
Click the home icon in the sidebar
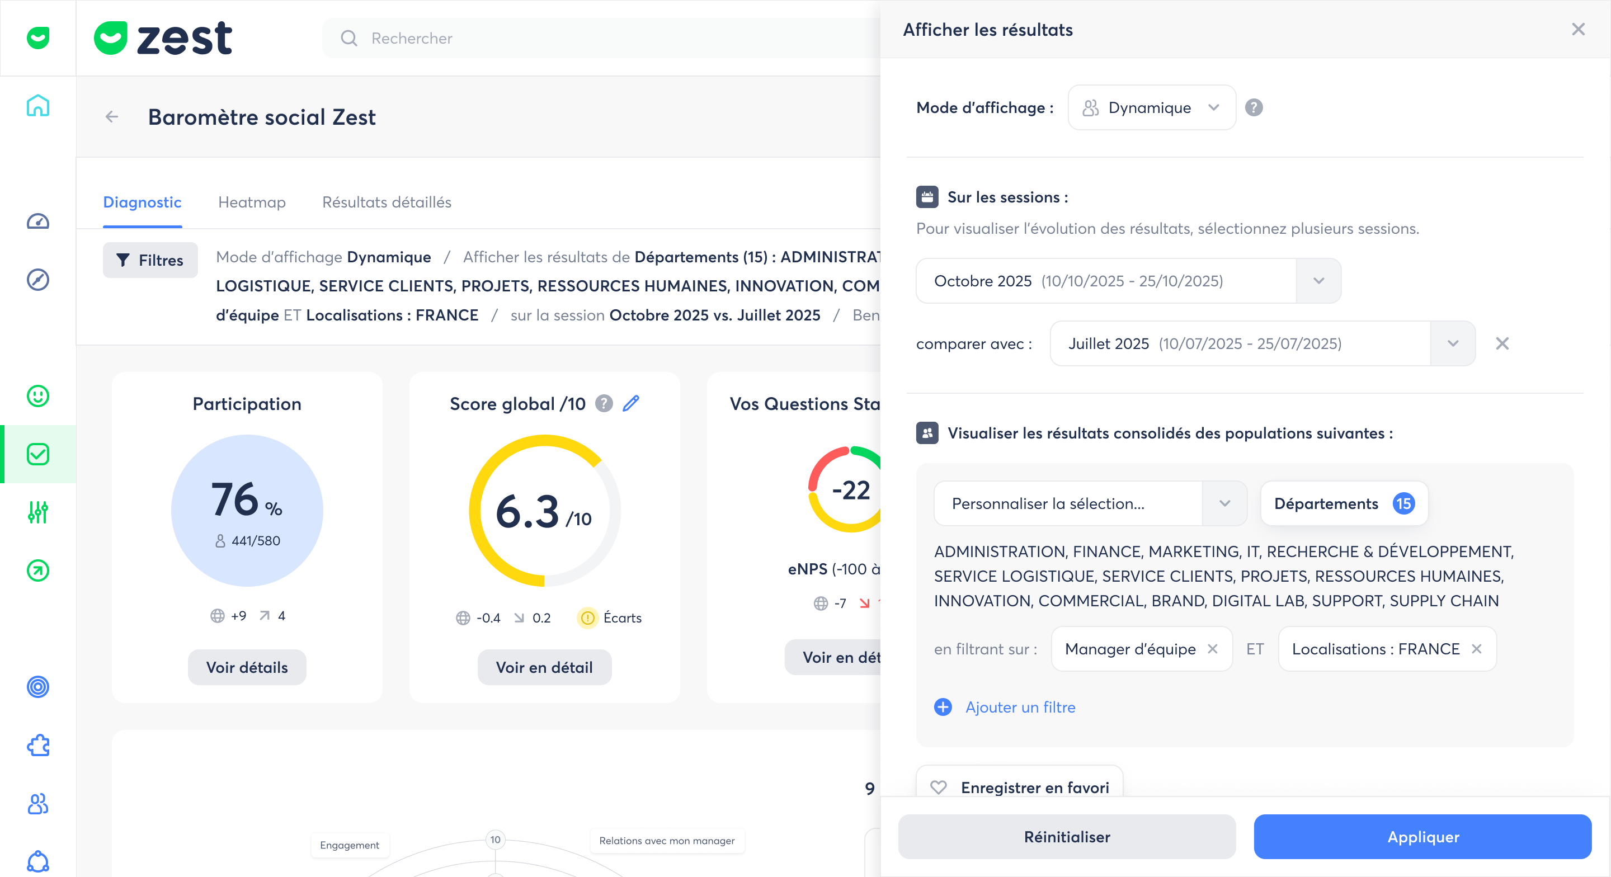37,106
